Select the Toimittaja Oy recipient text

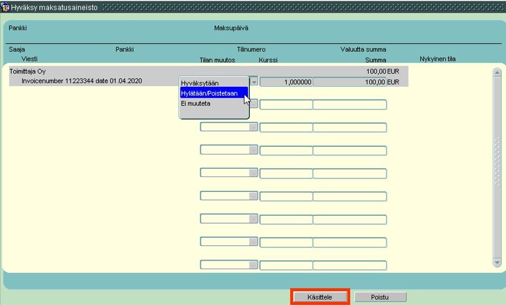coord(27,71)
